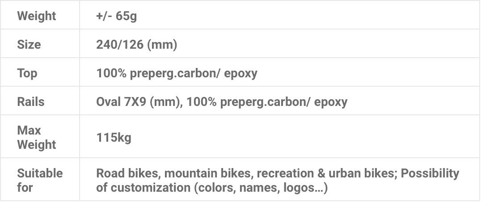The width and height of the screenshot is (481, 202).
Task: Click the word epoxy in Rails row
Action: click(331, 102)
